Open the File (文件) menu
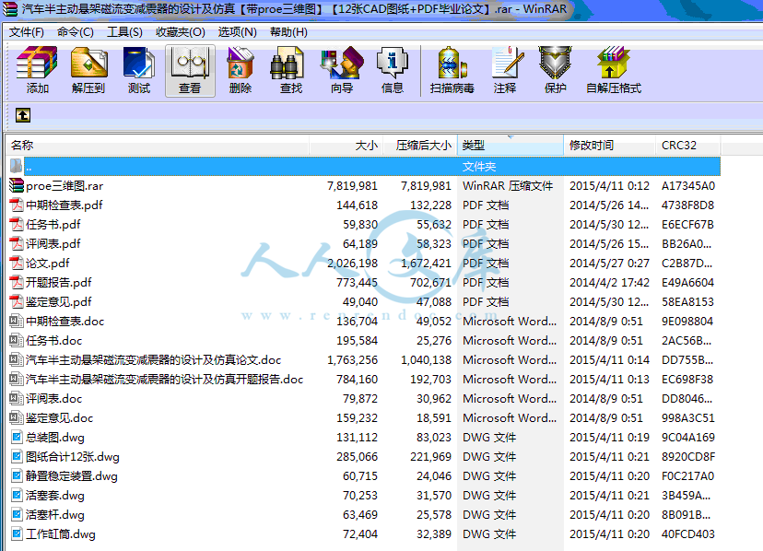This screenshot has width=763, height=551. pos(27,32)
